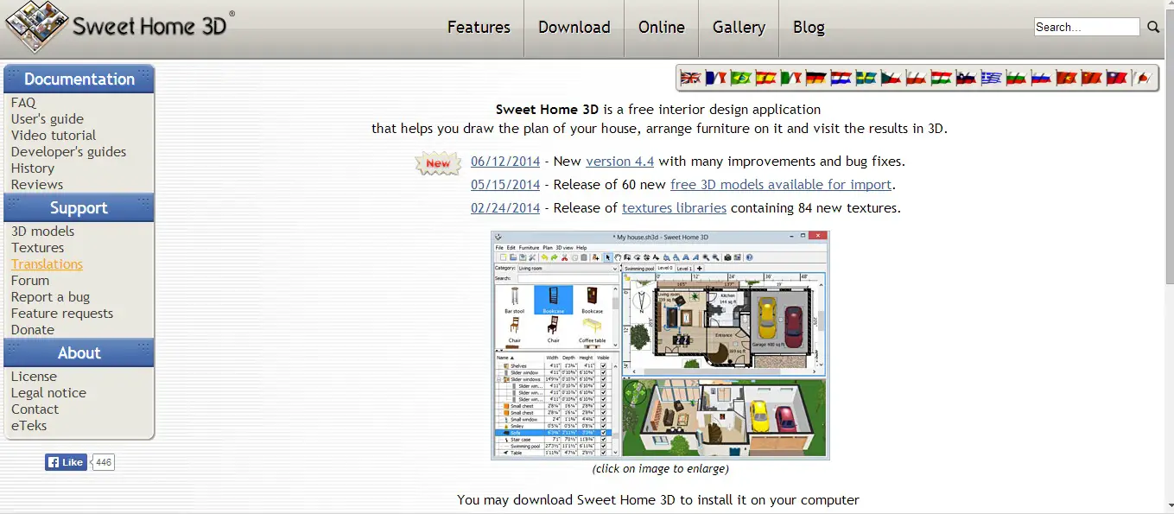The image size is (1174, 514).
Task: Open the Video tutorial link
Action: [54, 136]
